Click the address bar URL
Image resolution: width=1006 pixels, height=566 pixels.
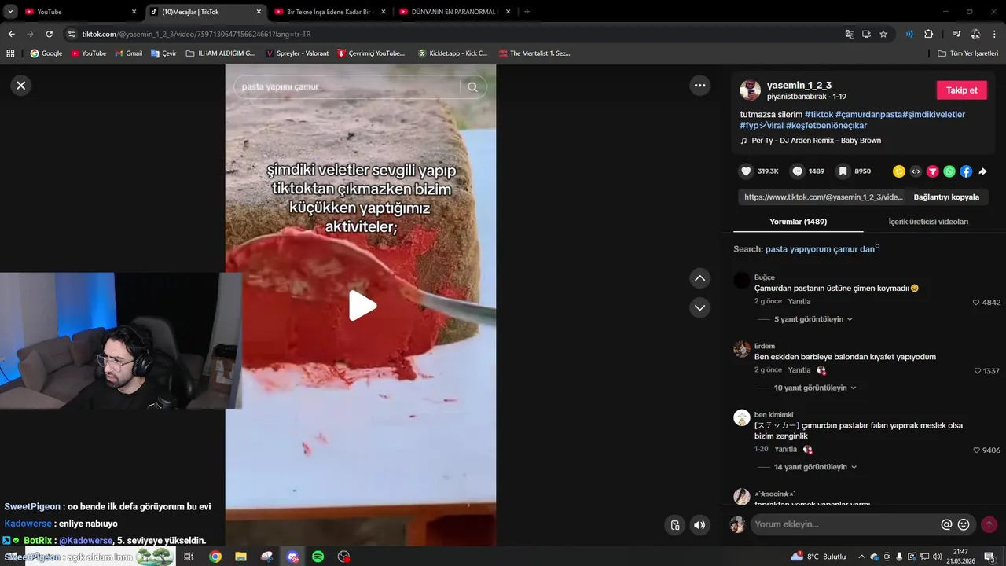[454, 34]
